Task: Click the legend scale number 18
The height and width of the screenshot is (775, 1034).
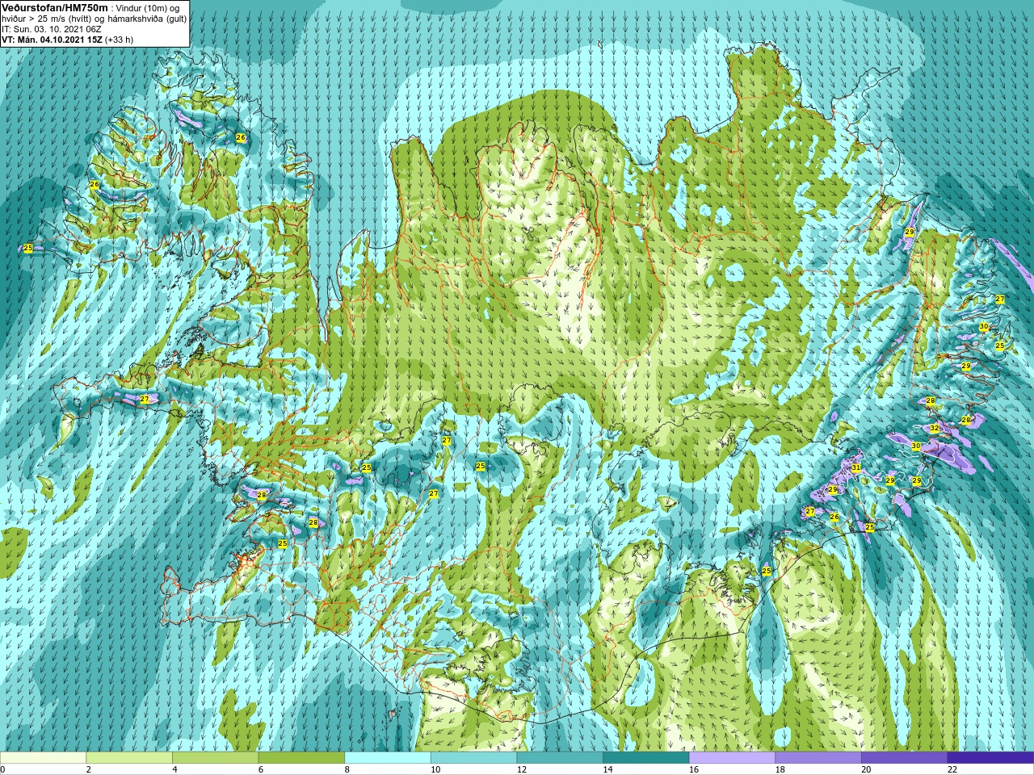Action: 780,769
